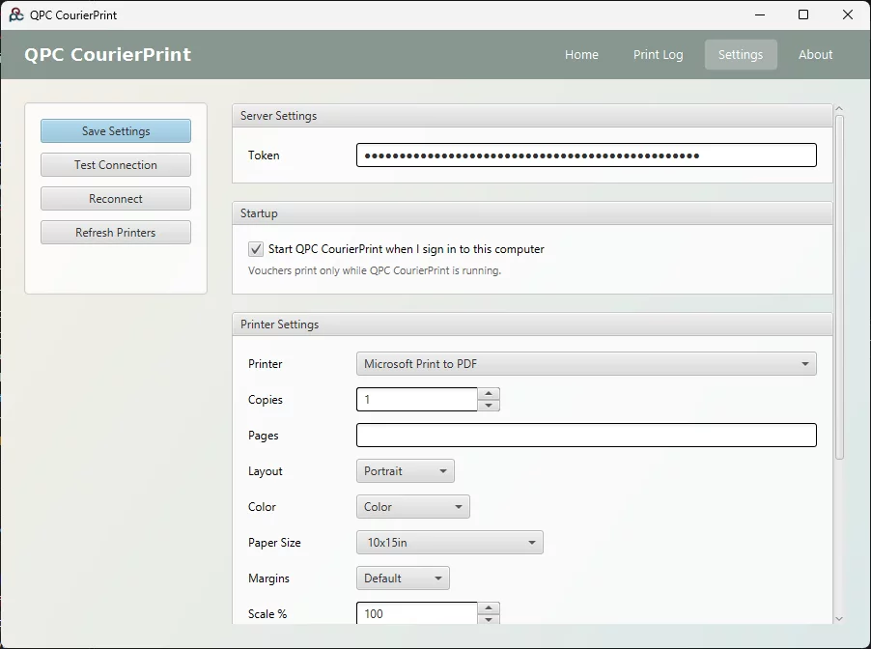Viewport: 871px width, 649px height.
Task: Click the Refresh Printers button
Action: 116,232
